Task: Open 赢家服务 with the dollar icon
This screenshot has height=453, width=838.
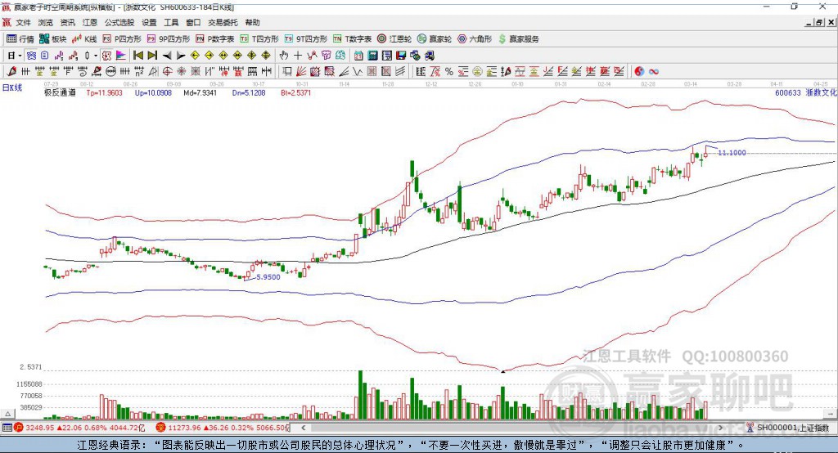Action: pos(518,39)
